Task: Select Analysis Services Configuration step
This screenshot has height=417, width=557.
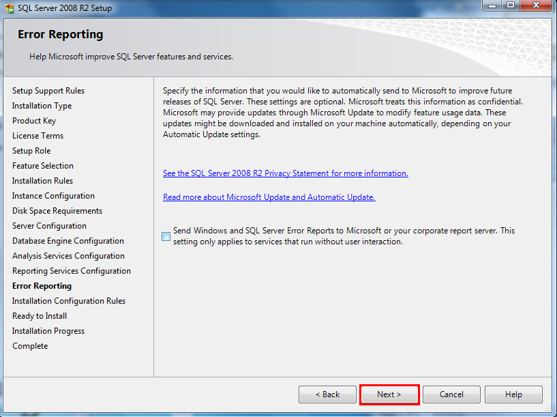Action: 69,256
